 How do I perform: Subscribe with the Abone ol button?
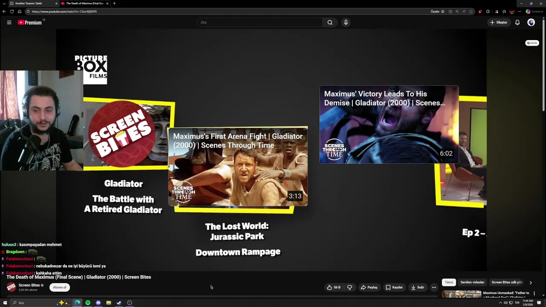pyautogui.click(x=60, y=287)
